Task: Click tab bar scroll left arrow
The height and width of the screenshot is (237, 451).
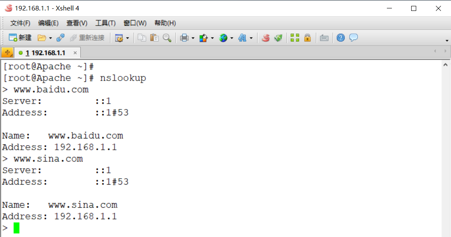Action: (x=435, y=51)
